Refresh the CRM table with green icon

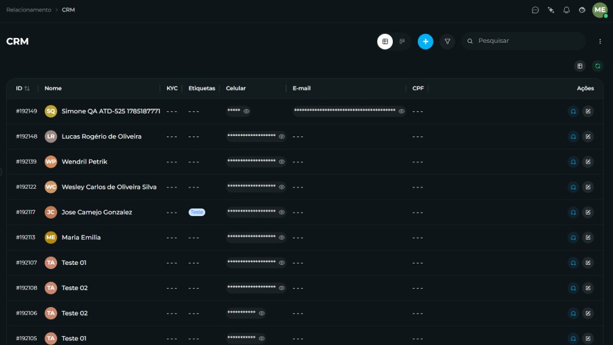597,66
